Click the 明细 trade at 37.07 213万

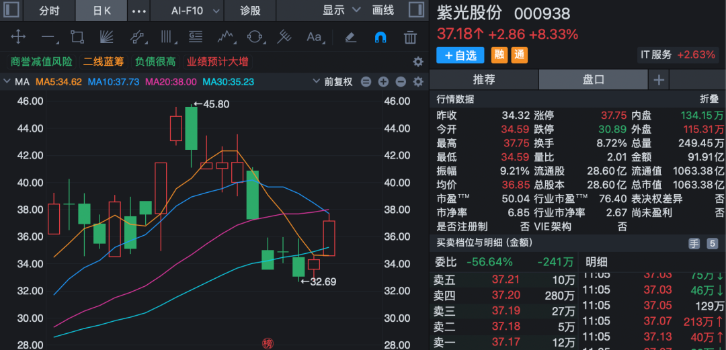pos(653,321)
